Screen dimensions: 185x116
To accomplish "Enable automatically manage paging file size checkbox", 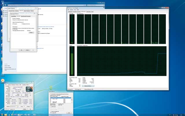I will 50,94.
